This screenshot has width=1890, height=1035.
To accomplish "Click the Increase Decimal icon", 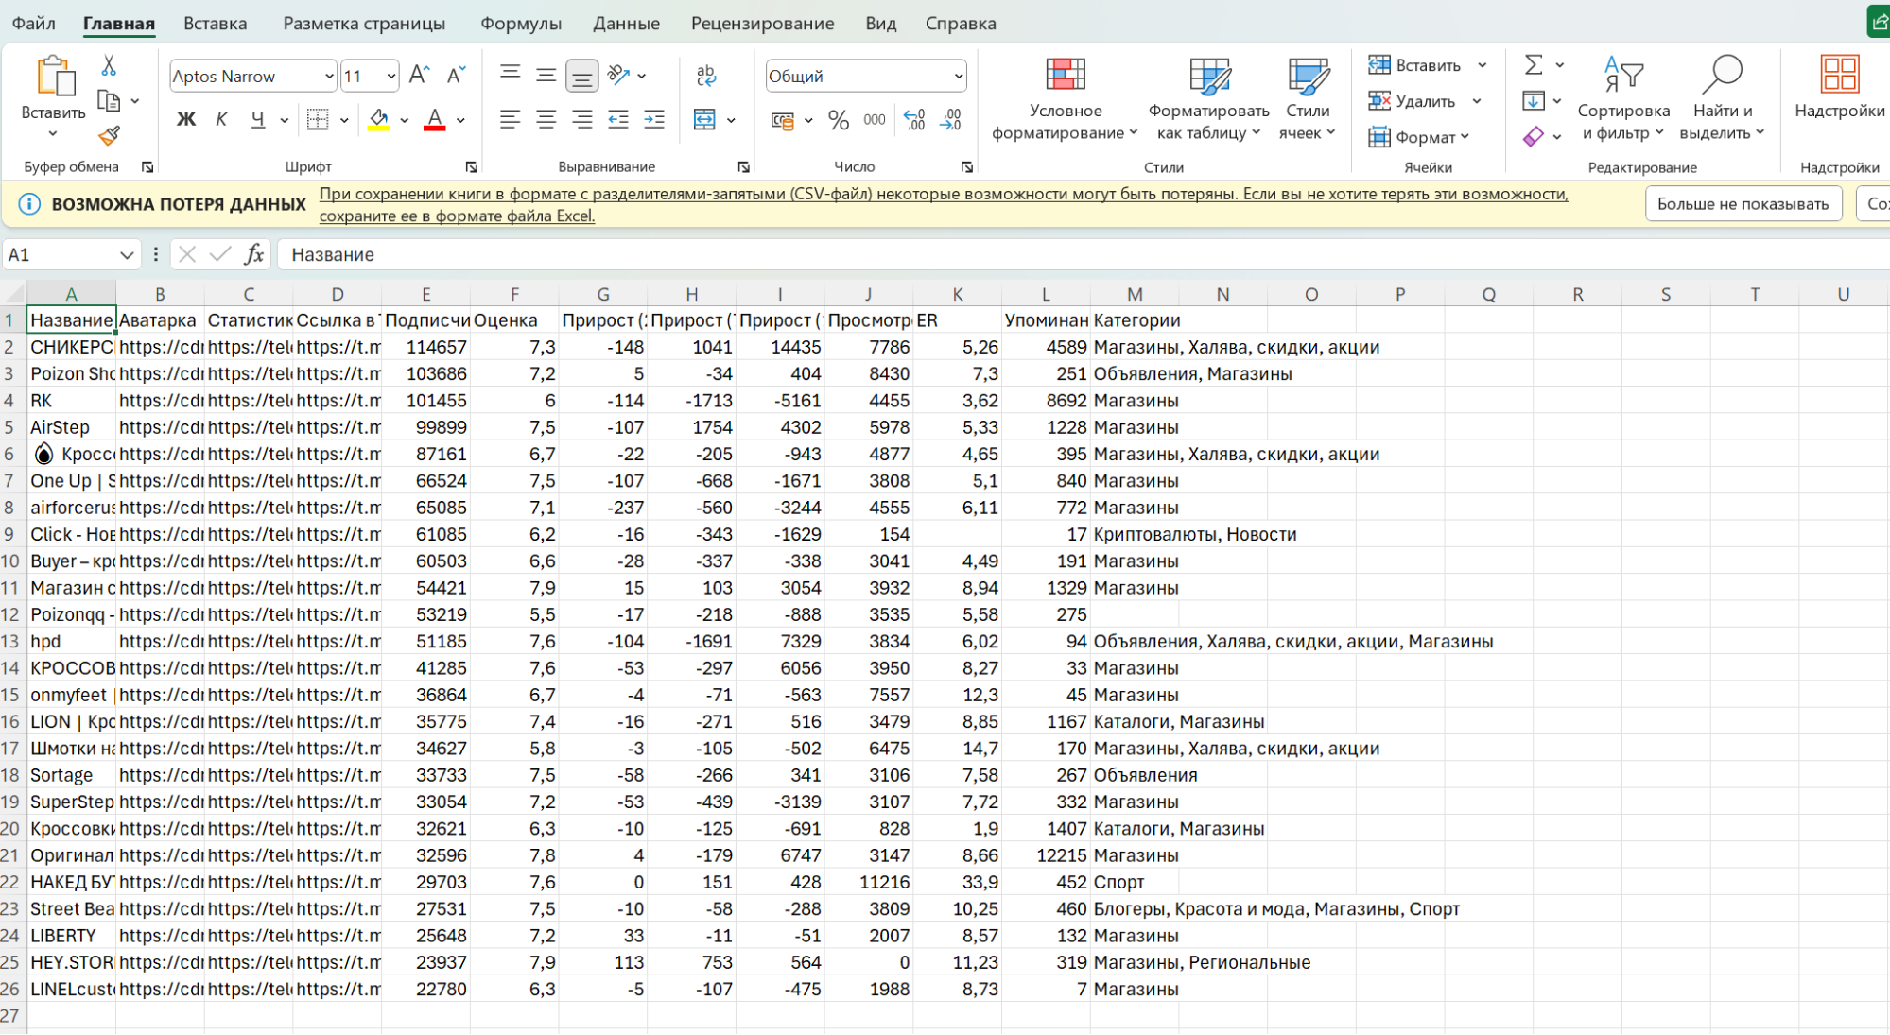I will (913, 120).
